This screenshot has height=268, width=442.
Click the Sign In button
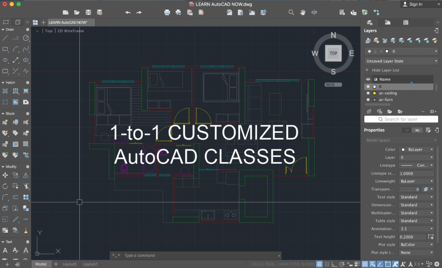412,4
